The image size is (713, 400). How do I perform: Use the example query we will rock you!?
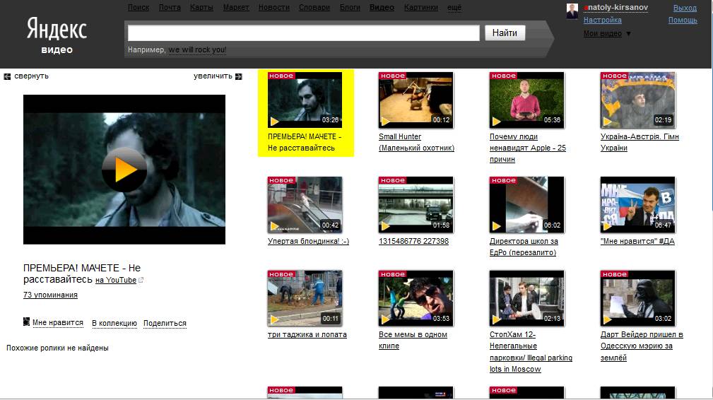(197, 49)
